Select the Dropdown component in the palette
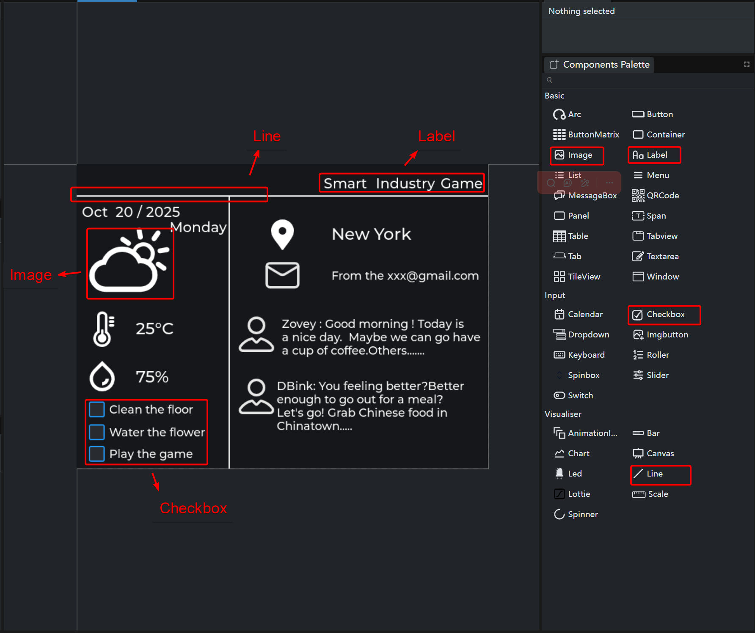Image resolution: width=755 pixels, height=633 pixels. pyautogui.click(x=581, y=334)
